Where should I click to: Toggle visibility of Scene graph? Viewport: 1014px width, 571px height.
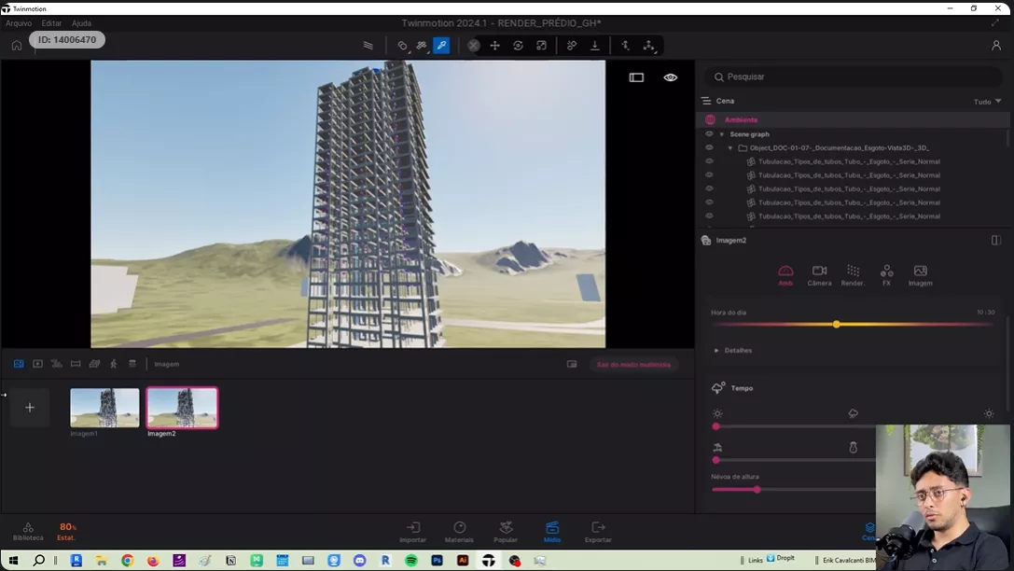tap(709, 134)
